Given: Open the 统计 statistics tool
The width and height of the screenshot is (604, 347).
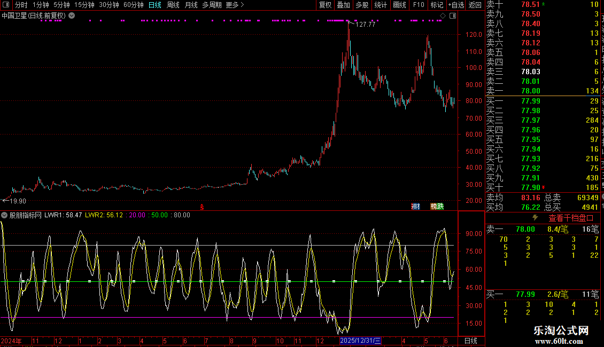Looking at the screenshot, I should (x=381, y=5).
